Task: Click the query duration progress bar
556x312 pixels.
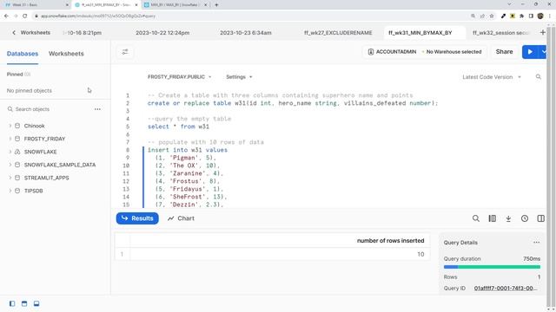Action: (492, 267)
